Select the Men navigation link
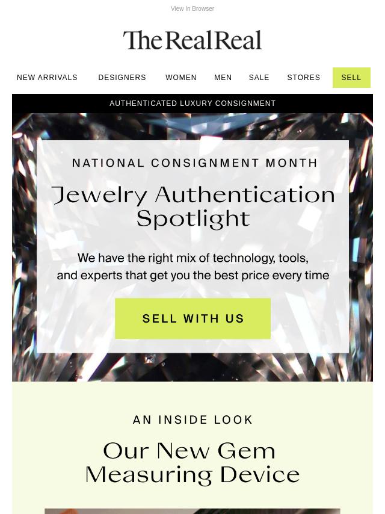Image resolution: width=385 pixels, height=514 pixels. coord(223,78)
